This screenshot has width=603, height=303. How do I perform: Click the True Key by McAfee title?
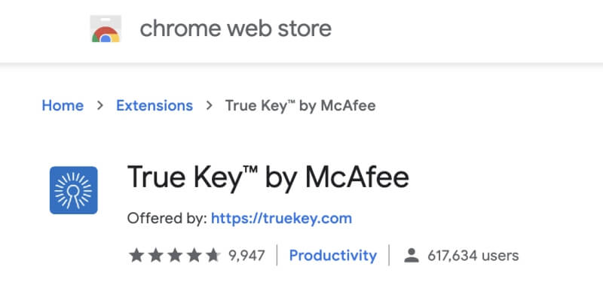click(x=268, y=177)
